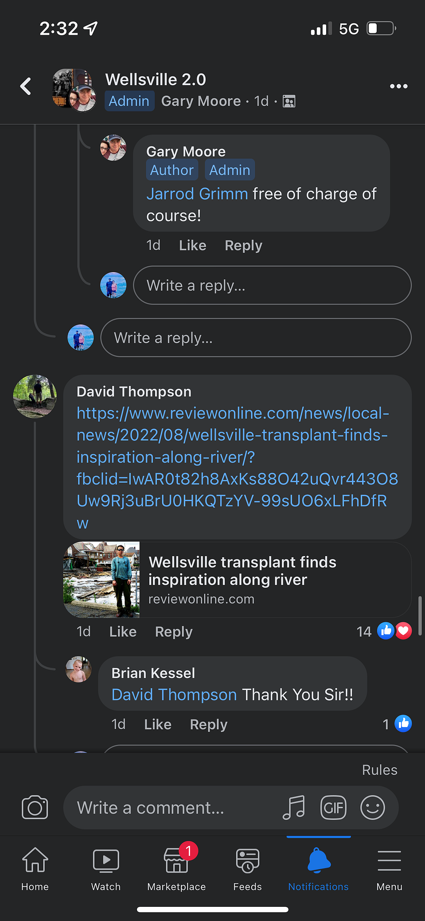Image resolution: width=425 pixels, height=921 pixels.
Task: View reactions on David Thompson's comment
Action: pos(384,631)
